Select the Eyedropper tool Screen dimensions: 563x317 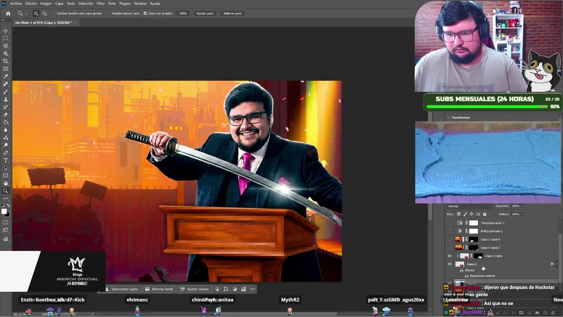point(6,76)
